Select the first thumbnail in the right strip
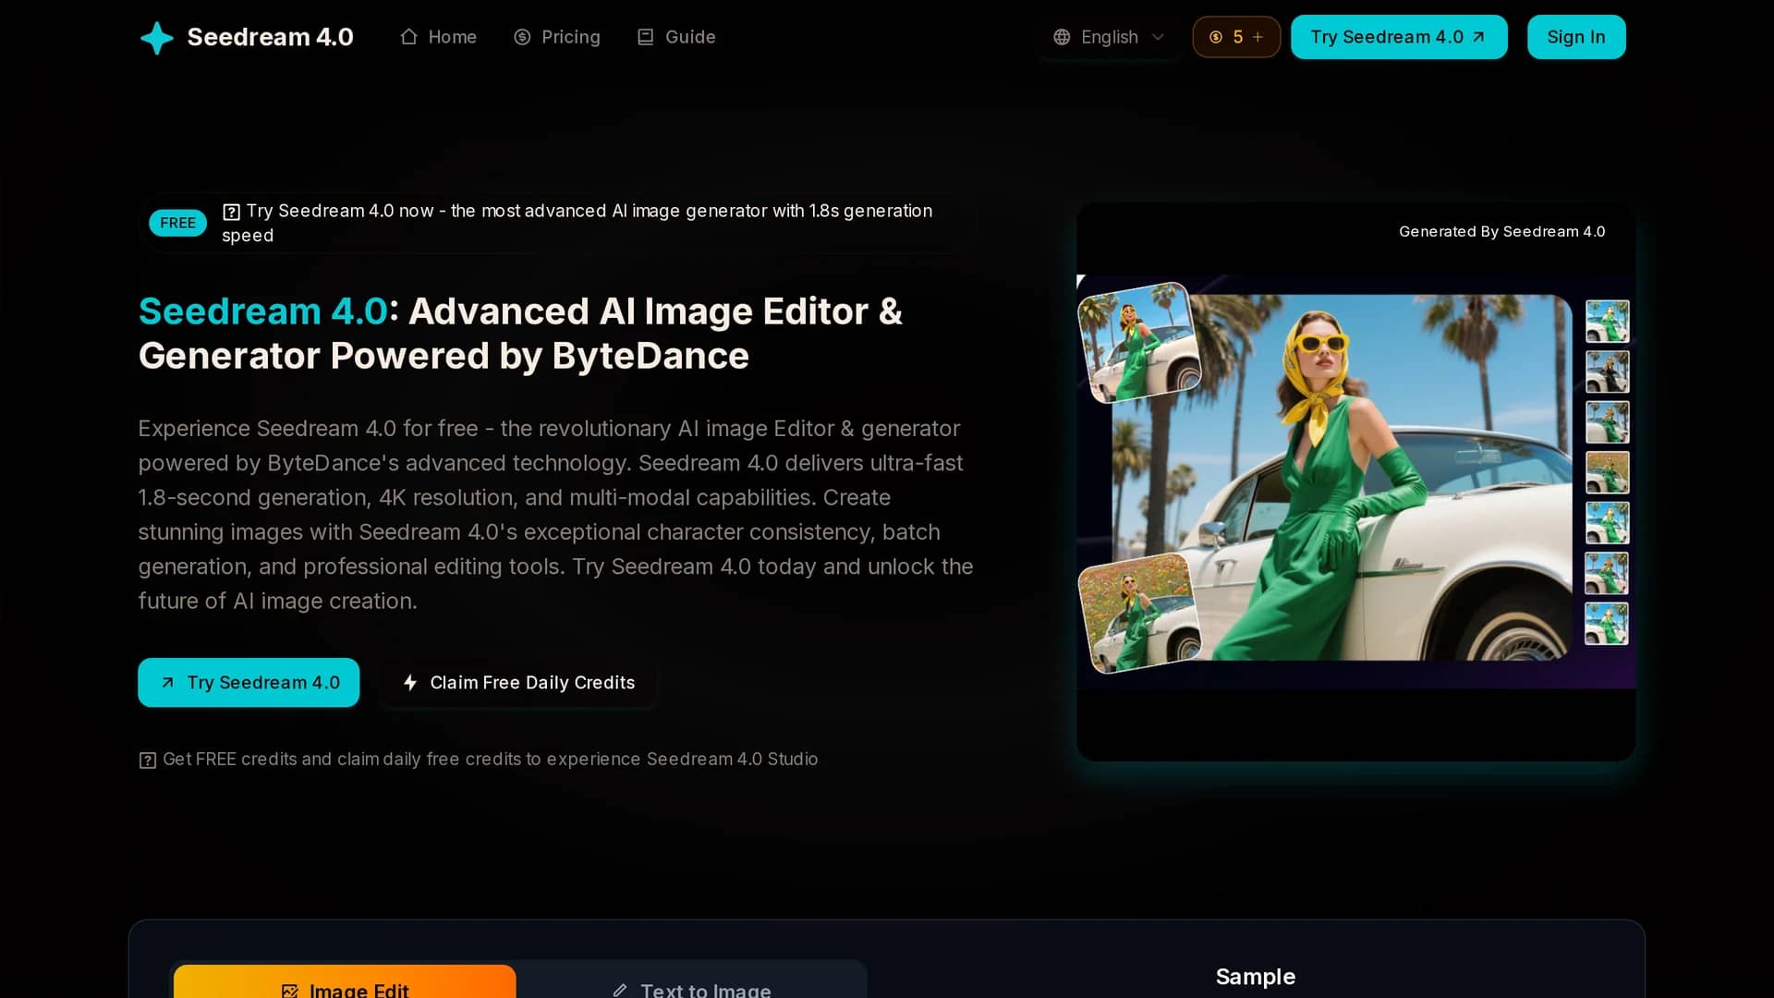1774x998 pixels. pos(1607,322)
